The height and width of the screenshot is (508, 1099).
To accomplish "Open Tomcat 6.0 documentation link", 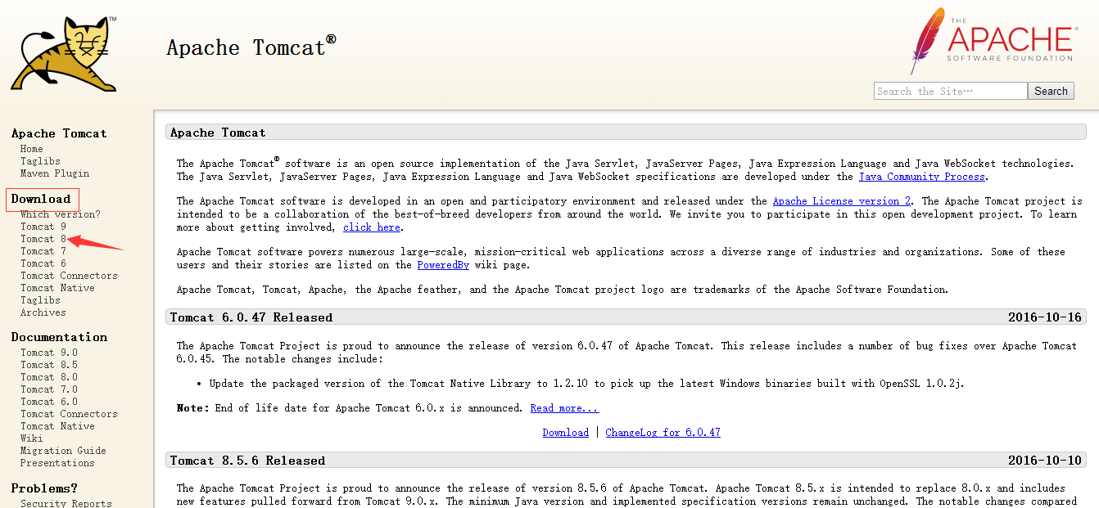I will coord(49,402).
